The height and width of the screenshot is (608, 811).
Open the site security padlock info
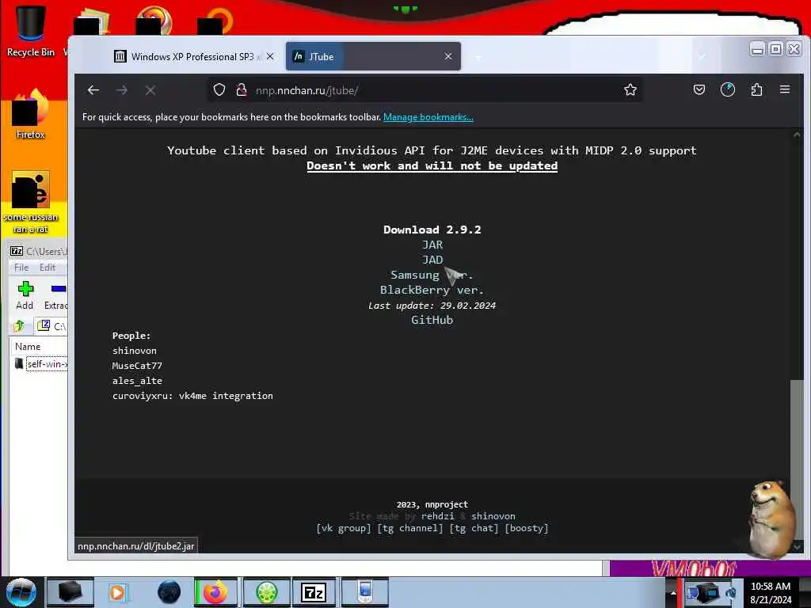coord(241,90)
